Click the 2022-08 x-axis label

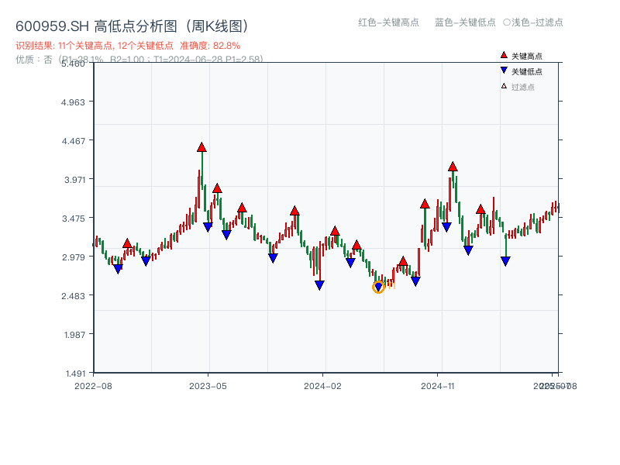[x=93, y=386]
